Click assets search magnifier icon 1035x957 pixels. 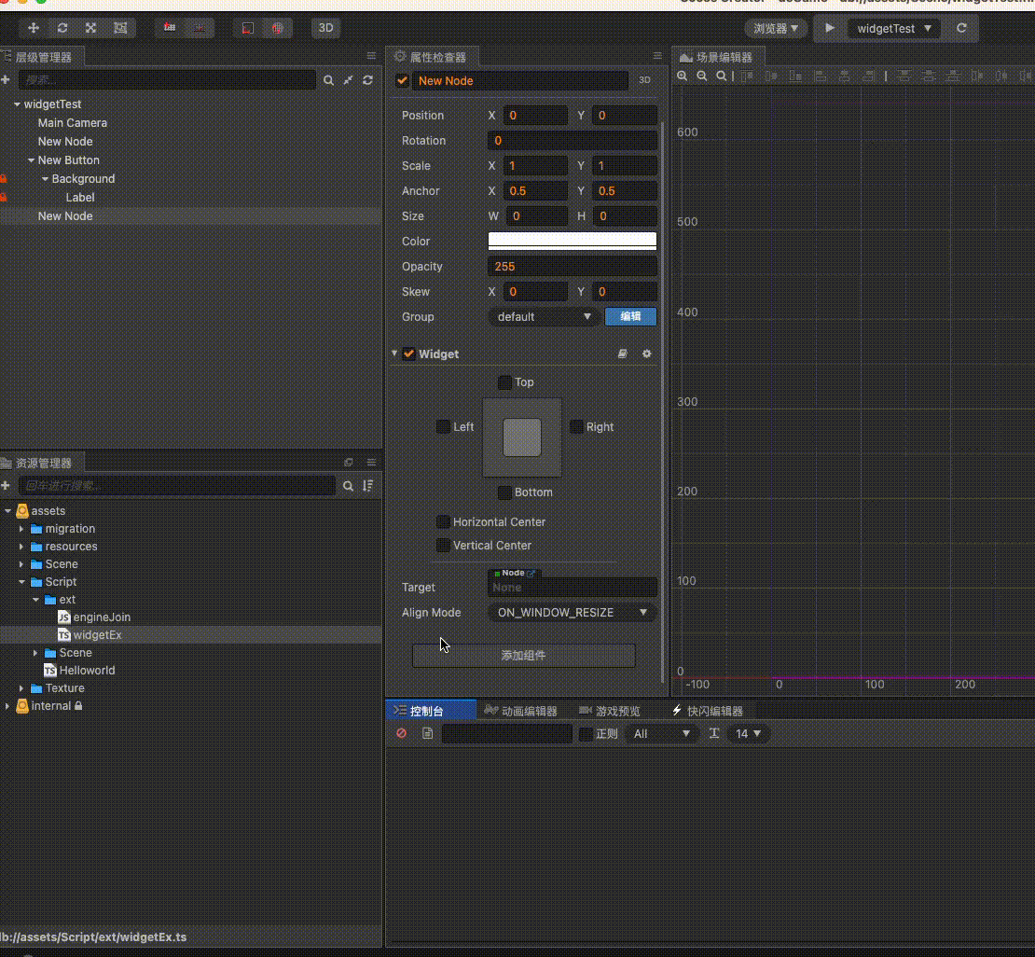348,486
